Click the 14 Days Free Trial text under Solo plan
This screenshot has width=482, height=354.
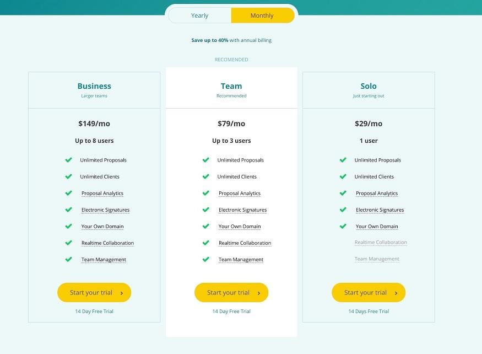tap(369, 311)
